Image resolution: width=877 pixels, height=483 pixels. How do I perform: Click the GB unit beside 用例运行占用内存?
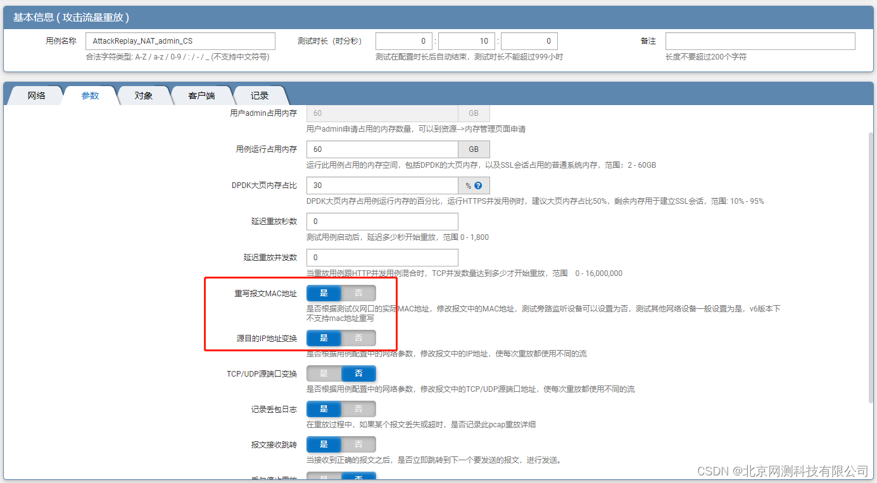[x=474, y=149]
